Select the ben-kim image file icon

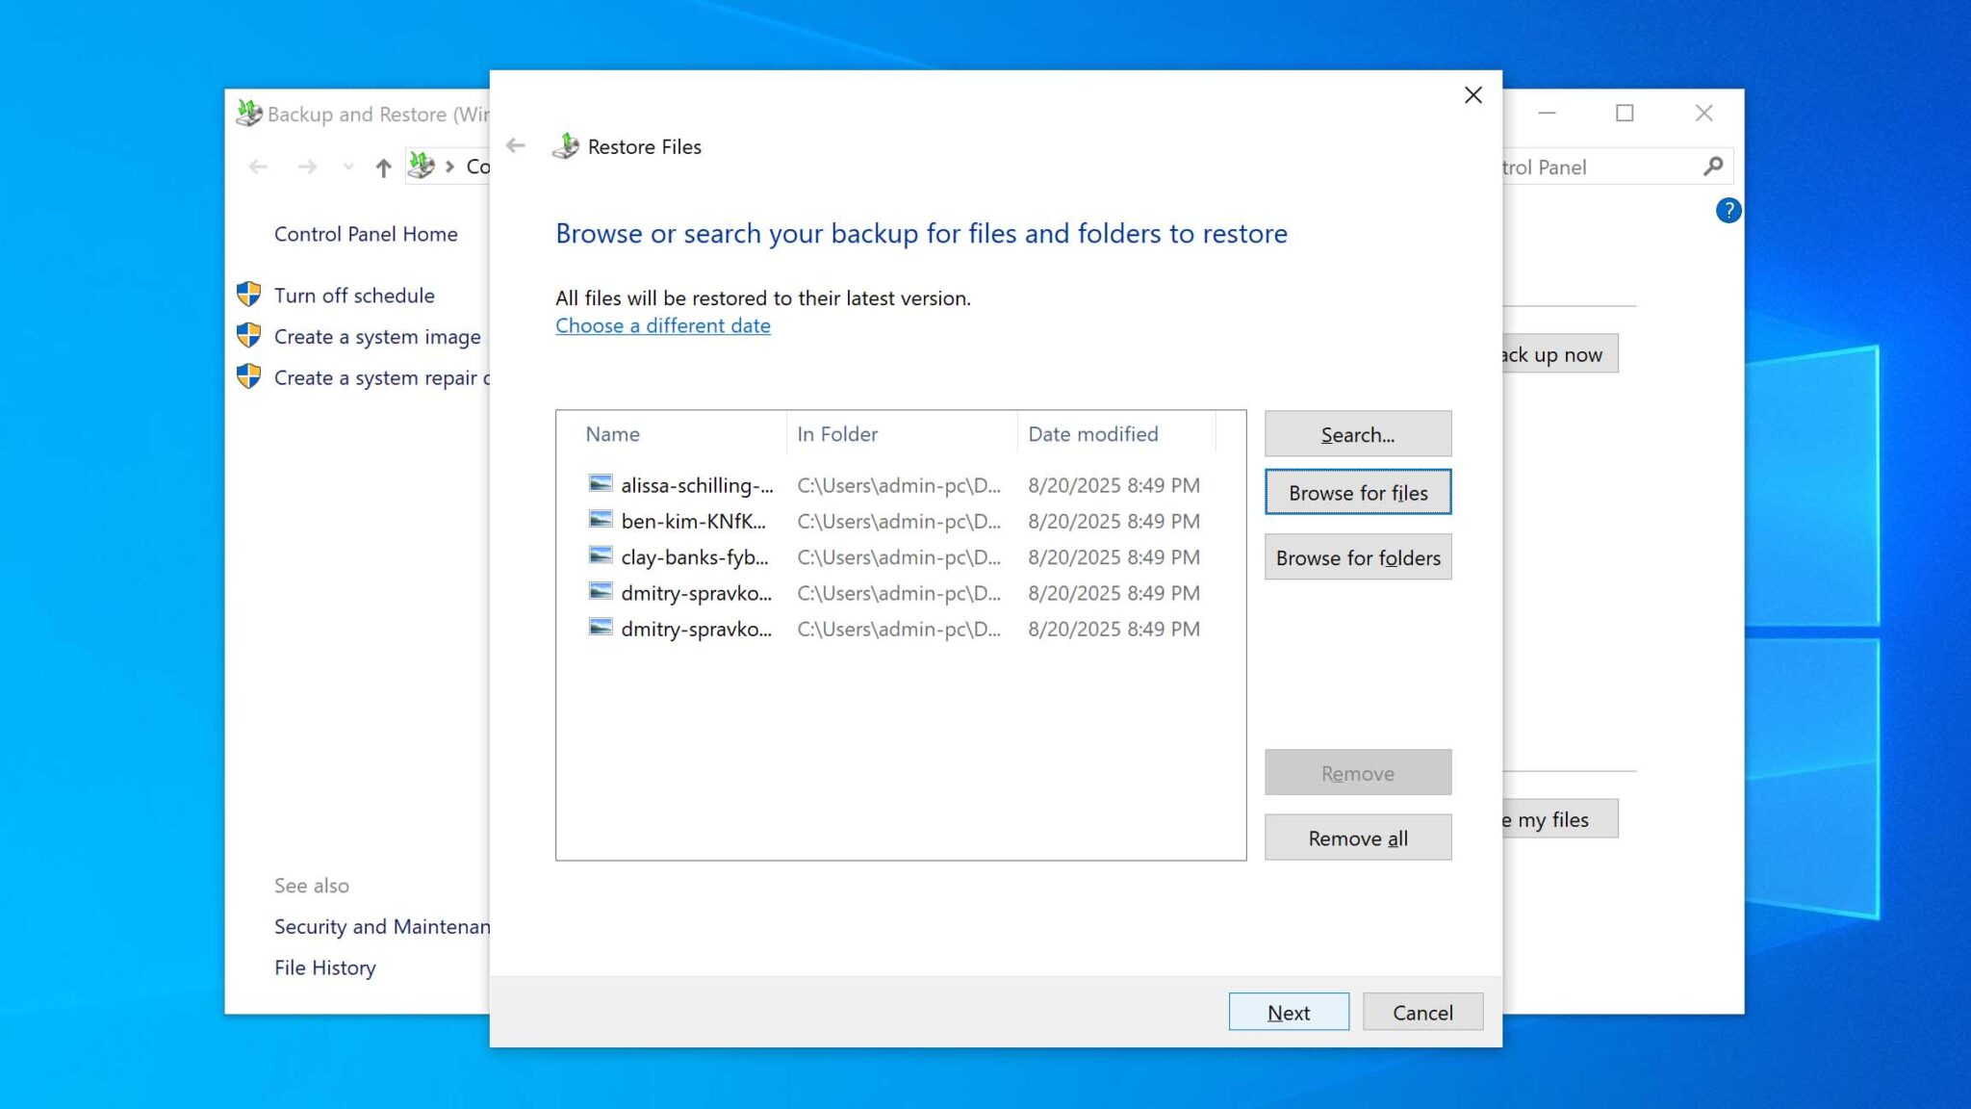599,521
